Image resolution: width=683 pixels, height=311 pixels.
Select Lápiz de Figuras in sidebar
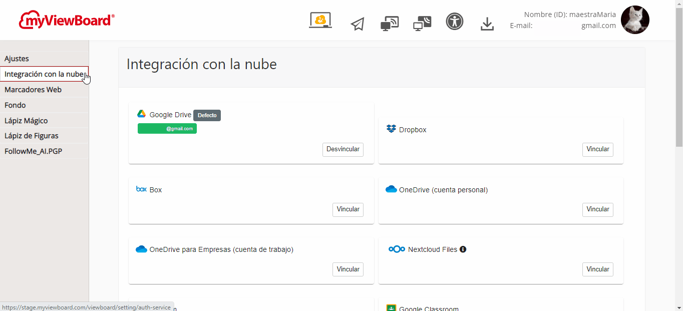(x=45, y=136)
